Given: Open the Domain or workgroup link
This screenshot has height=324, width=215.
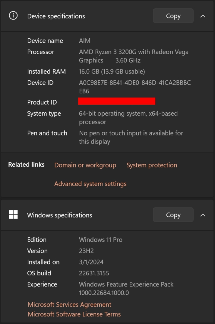Looking at the screenshot, I should [85, 165].
